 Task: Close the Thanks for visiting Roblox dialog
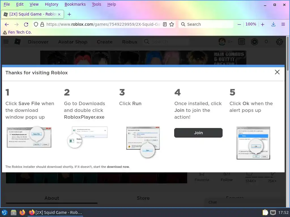coord(277,72)
